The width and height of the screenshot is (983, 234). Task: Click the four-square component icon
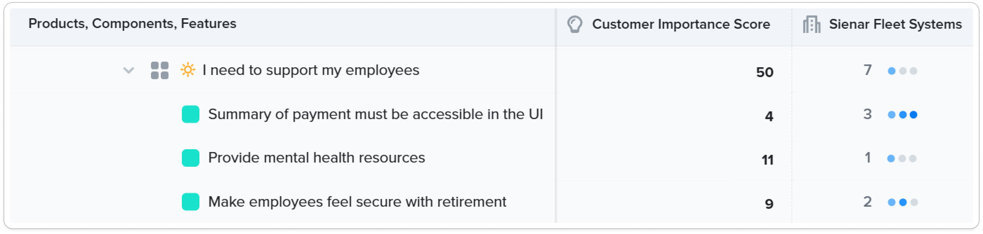159,70
